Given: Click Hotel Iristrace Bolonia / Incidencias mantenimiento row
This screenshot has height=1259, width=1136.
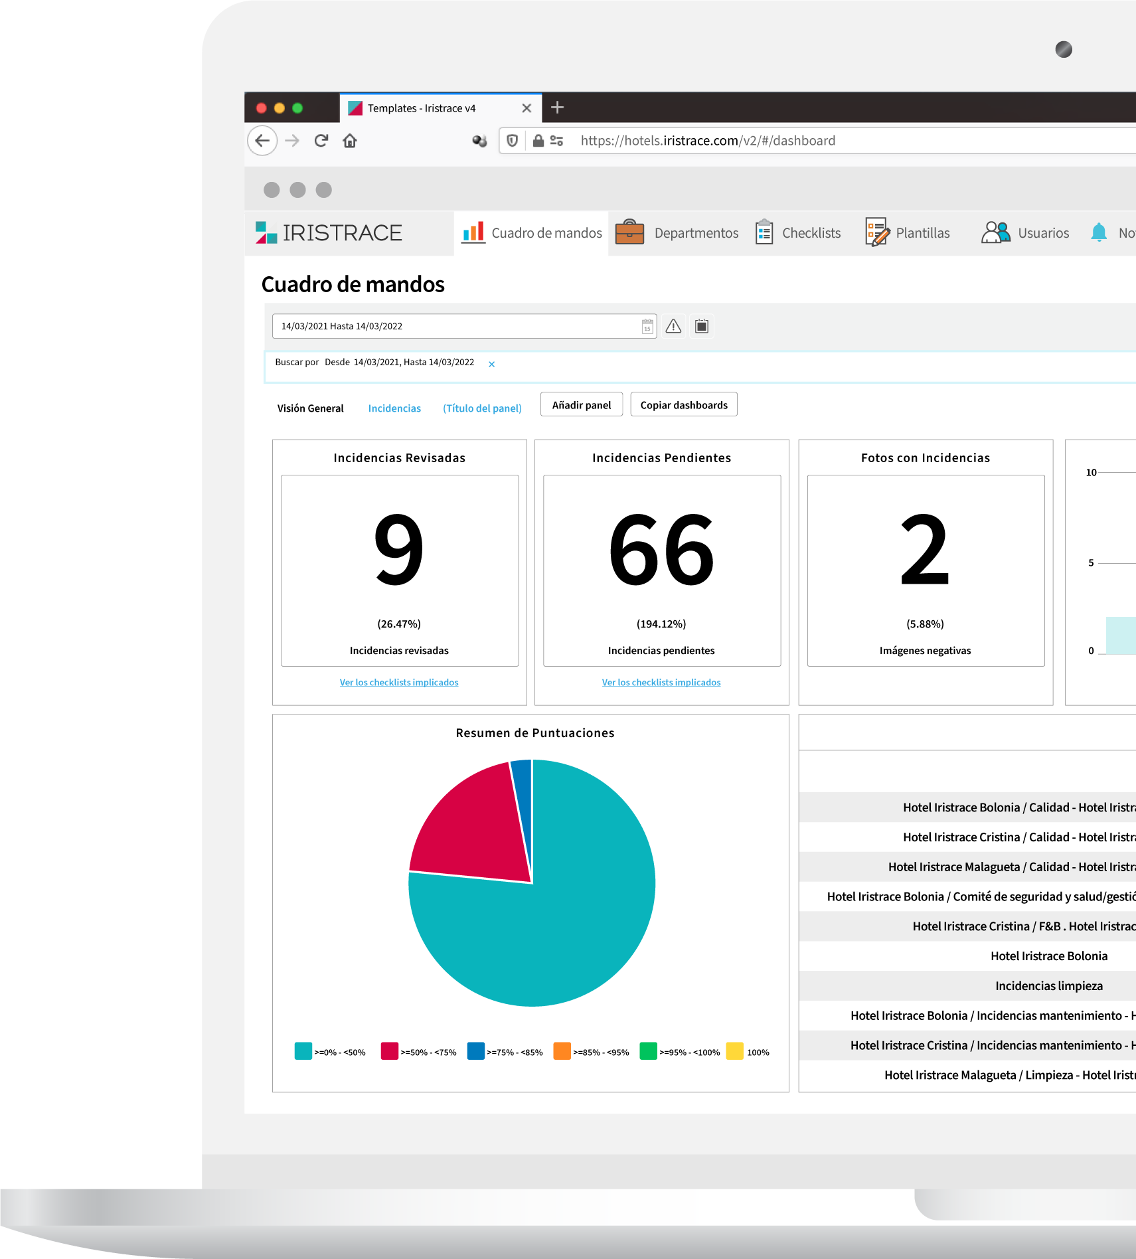Looking at the screenshot, I should click(x=967, y=1015).
